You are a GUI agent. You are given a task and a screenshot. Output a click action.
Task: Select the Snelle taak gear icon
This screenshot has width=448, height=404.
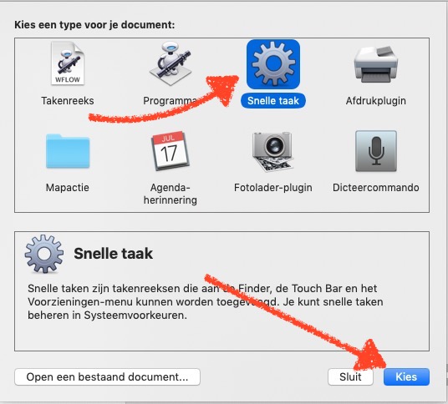(x=273, y=64)
